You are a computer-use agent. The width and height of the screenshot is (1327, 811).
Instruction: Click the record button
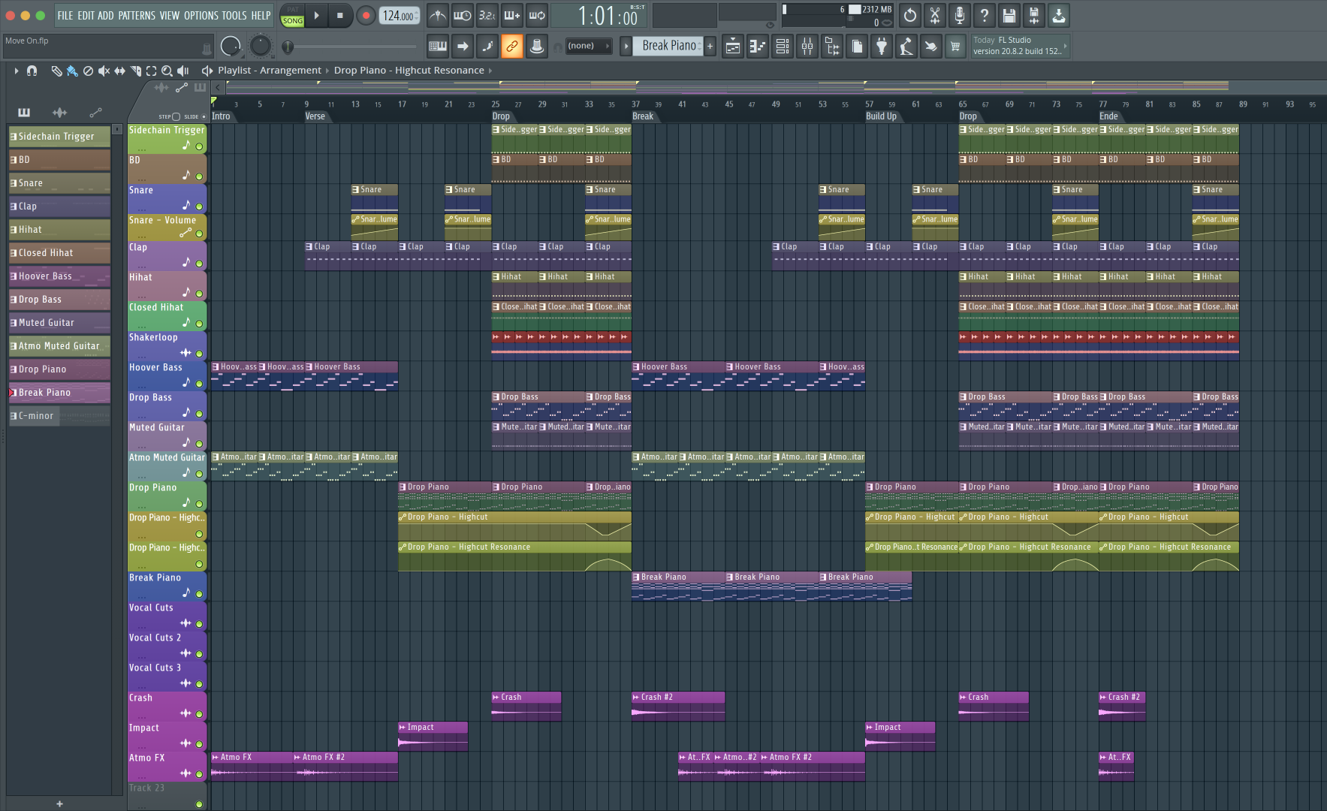(x=366, y=15)
